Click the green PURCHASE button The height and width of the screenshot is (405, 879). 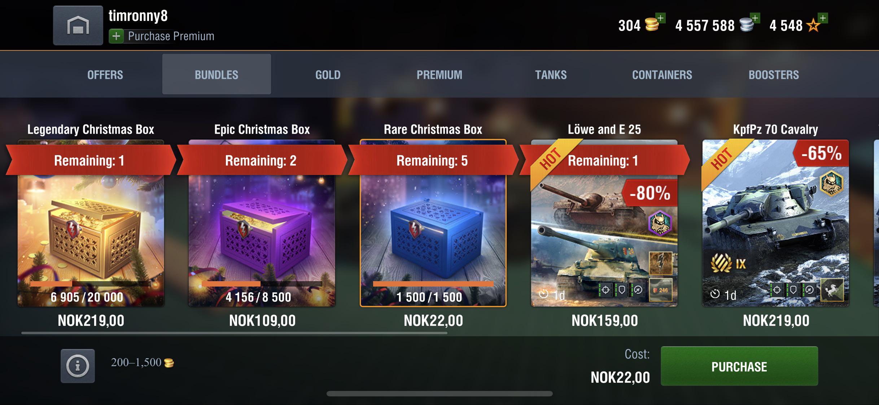[739, 366]
